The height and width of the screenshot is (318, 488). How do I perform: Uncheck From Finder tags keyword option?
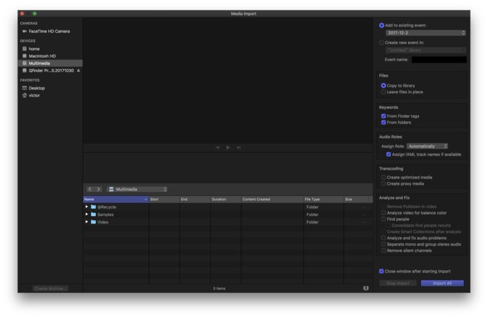pos(383,116)
